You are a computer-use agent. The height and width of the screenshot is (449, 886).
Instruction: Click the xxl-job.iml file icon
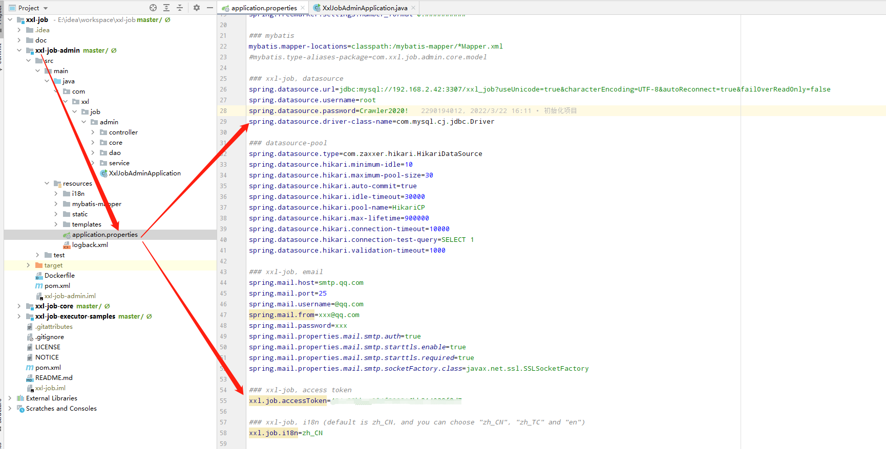(x=30, y=388)
